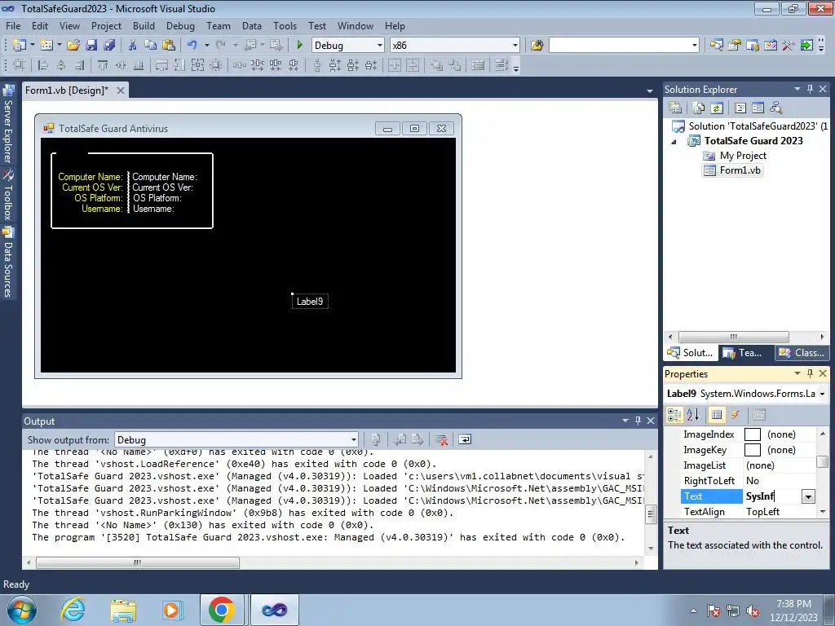Open the Find combo box dropdown
Screen dimensions: 835x626
[695, 46]
